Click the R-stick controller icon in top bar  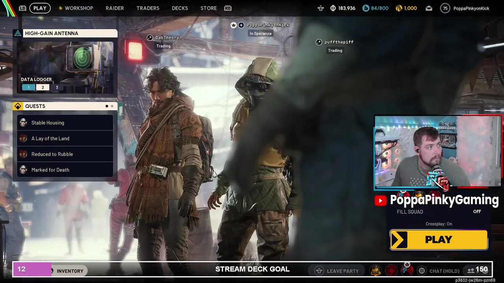point(321,8)
